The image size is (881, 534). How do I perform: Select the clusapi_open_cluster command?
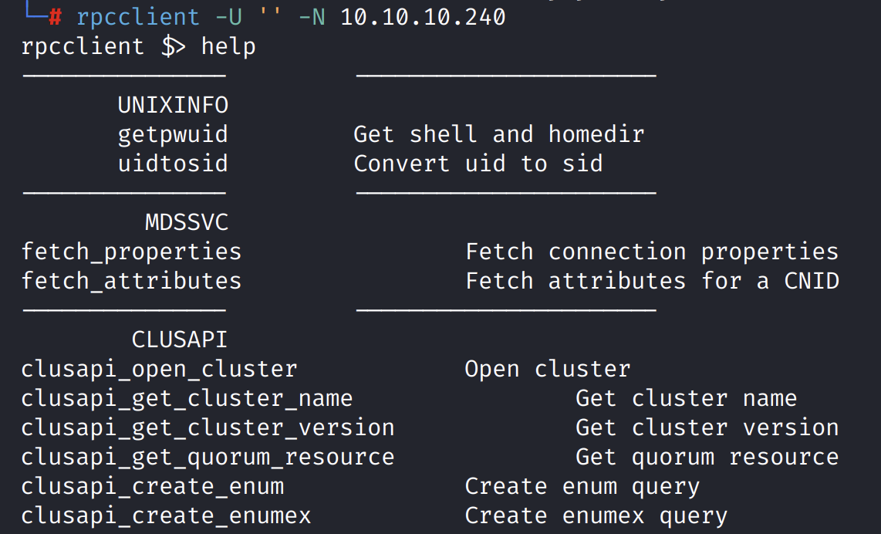coord(159,369)
